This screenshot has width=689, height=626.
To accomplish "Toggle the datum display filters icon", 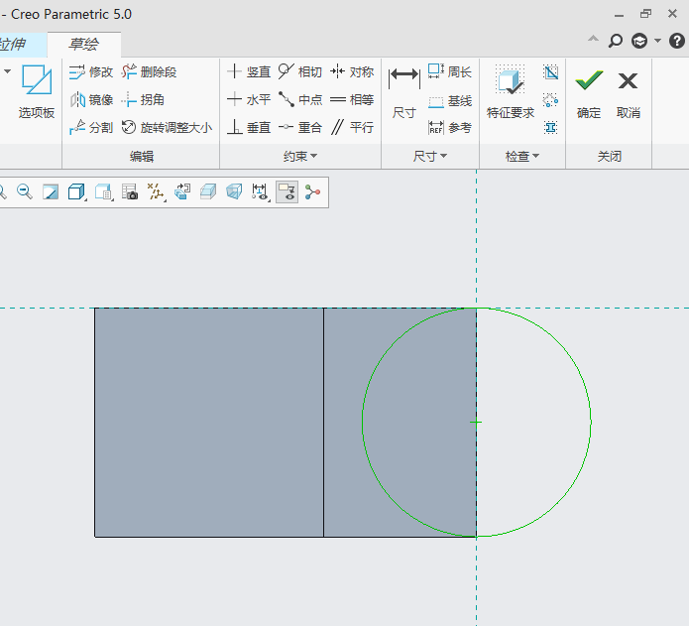I will coord(157,192).
